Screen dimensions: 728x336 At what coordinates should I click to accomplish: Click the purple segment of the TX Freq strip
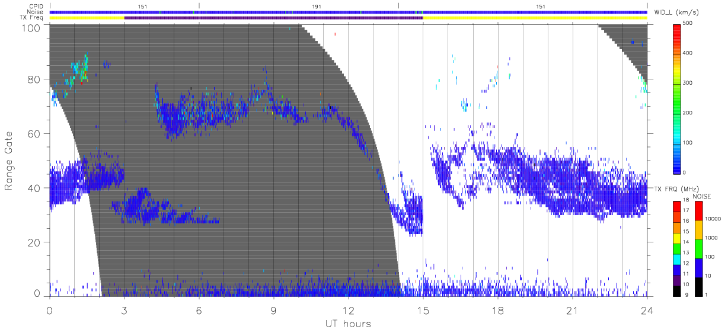[x=273, y=18]
